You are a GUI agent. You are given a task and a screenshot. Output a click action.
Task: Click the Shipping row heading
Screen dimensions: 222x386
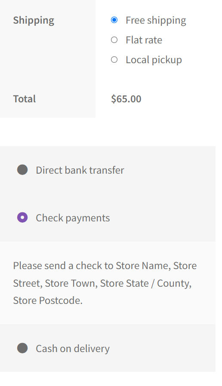34,21
